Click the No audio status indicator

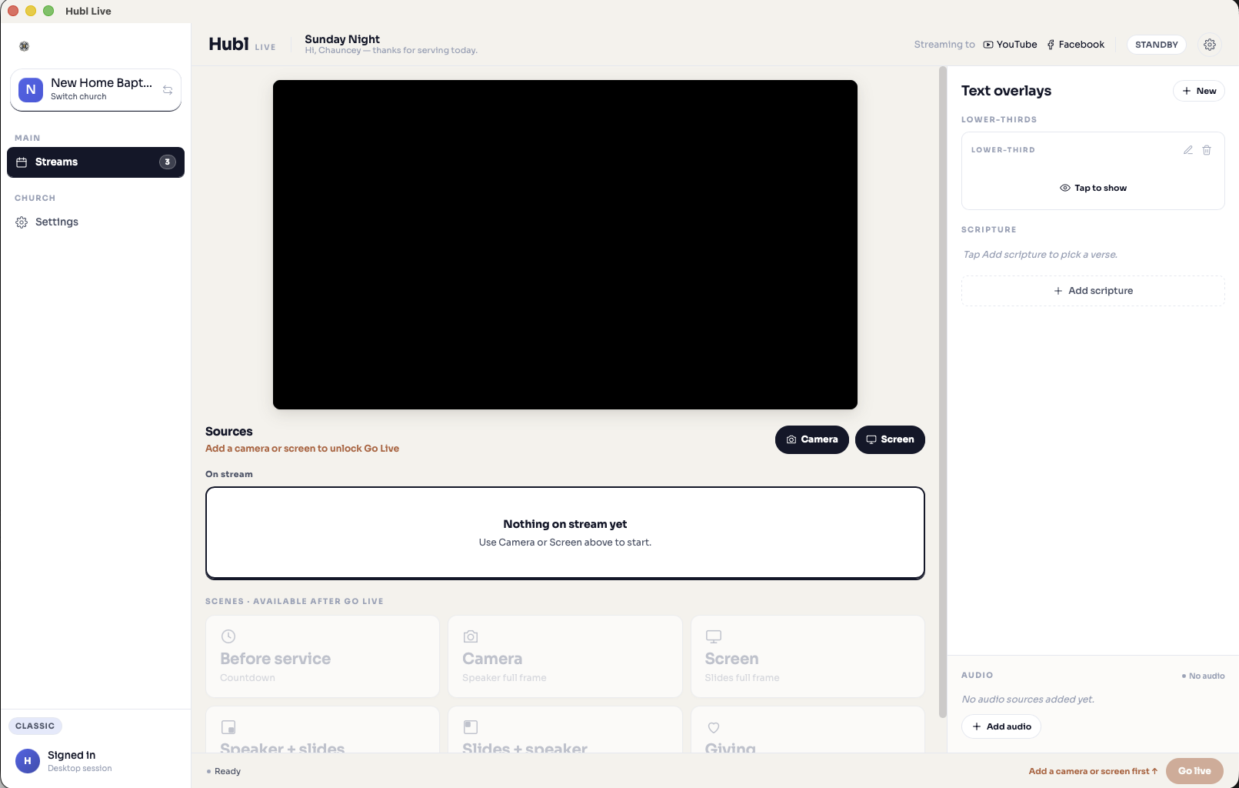(x=1204, y=676)
